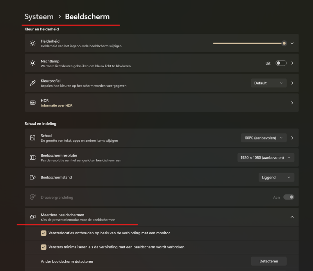This screenshot has width=313, height=271.
Task: Click the Kleurprofiel eyedropper icon
Action: click(32, 83)
